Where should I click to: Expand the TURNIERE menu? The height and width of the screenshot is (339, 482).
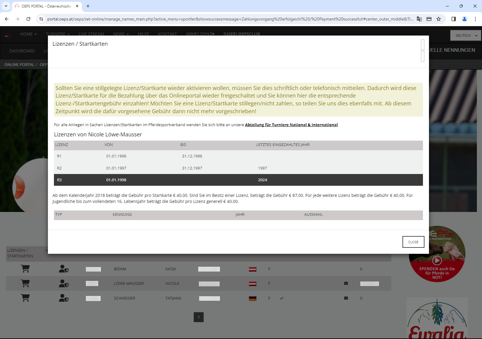(58, 34)
